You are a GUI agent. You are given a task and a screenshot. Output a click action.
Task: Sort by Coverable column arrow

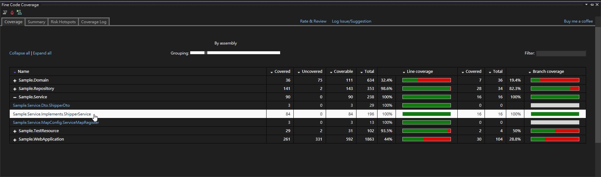point(331,72)
